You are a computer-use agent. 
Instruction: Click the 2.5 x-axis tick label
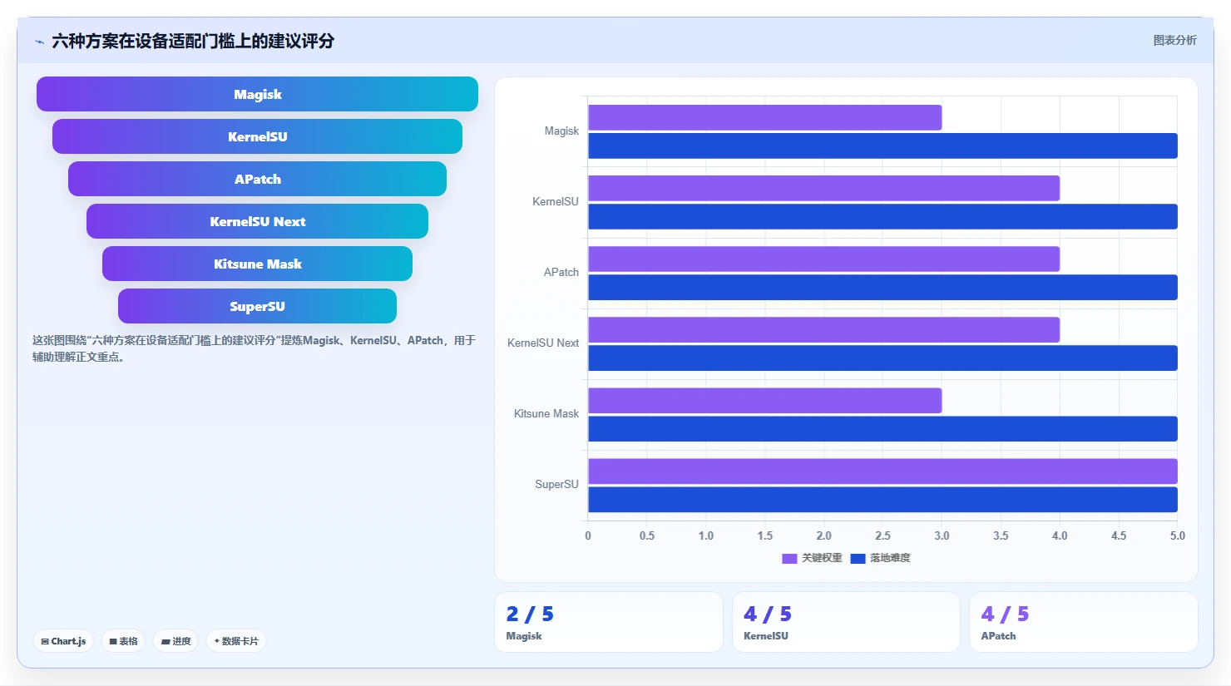click(882, 535)
